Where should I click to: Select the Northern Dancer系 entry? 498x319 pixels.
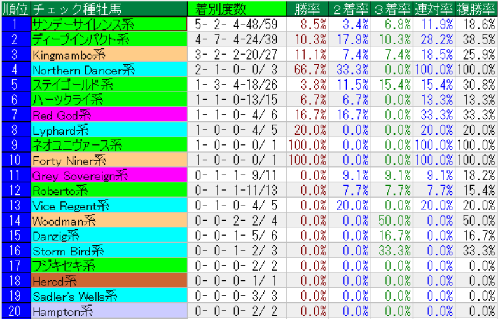tap(109, 69)
